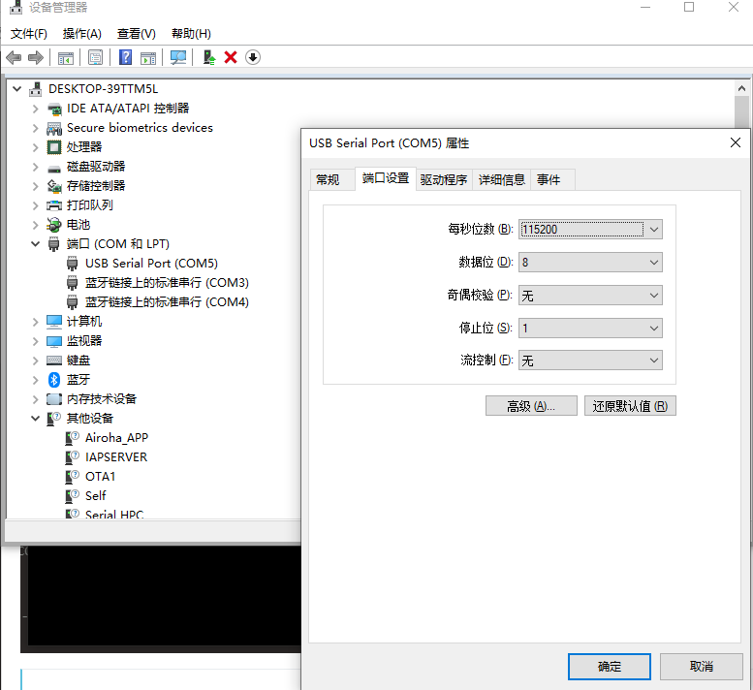Select the IDE ATA/ATAPI controller icon

(x=54, y=109)
